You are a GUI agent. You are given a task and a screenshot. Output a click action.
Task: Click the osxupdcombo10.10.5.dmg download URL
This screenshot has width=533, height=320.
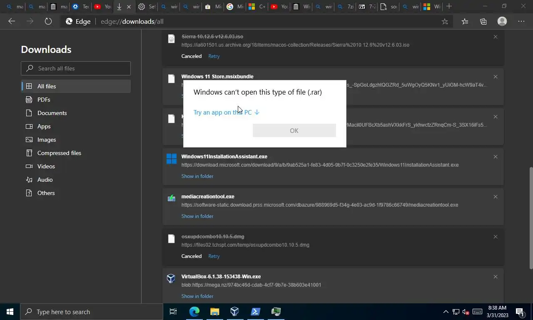pos(245,245)
